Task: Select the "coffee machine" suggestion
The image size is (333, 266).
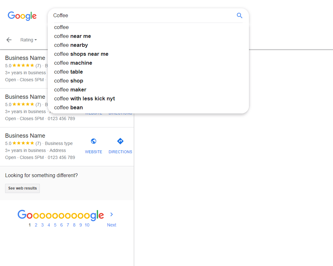Action: click(x=148, y=63)
